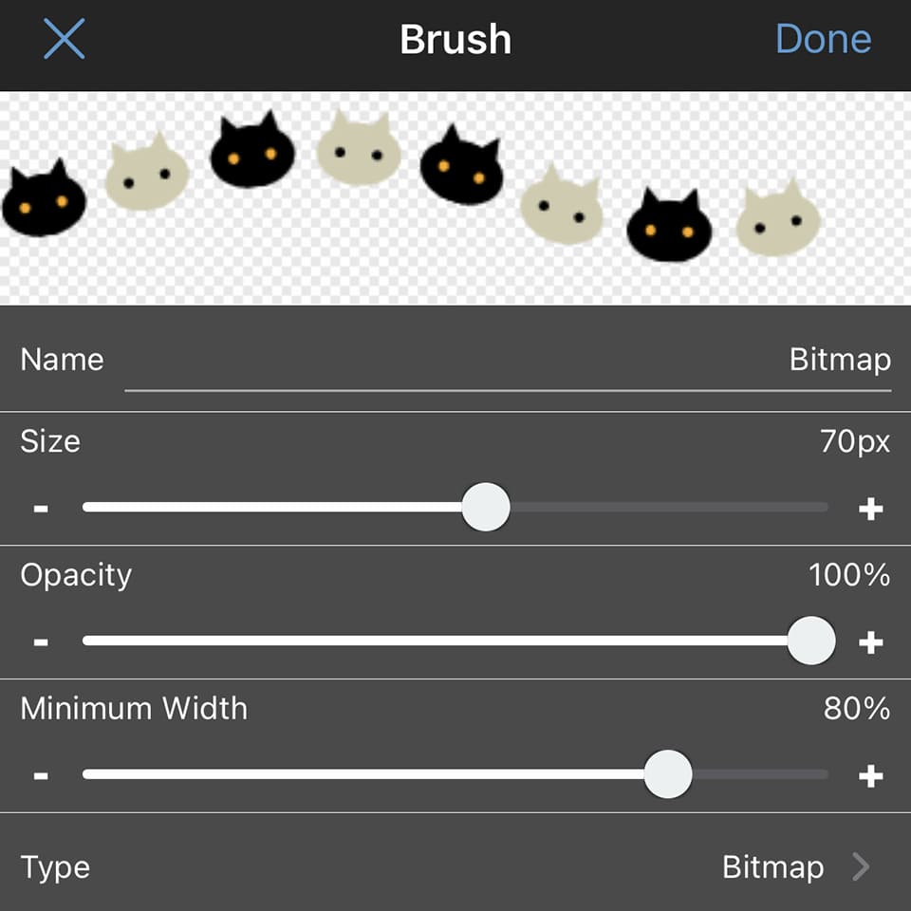Increase Minimum Width with plus icon
This screenshot has height=911, width=911.
coord(870,776)
